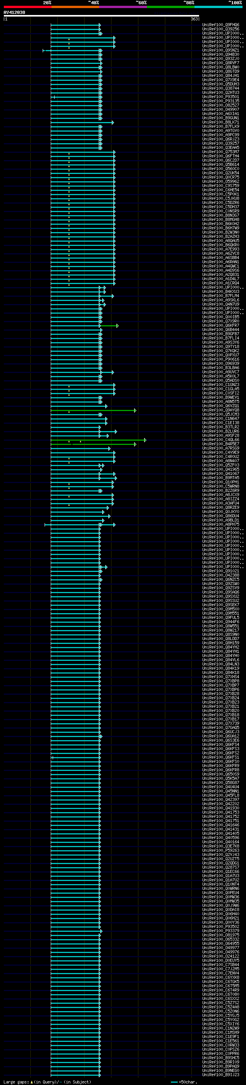
Task: Click hit label UniRef100_Q8RVF7
Action: 221,63
